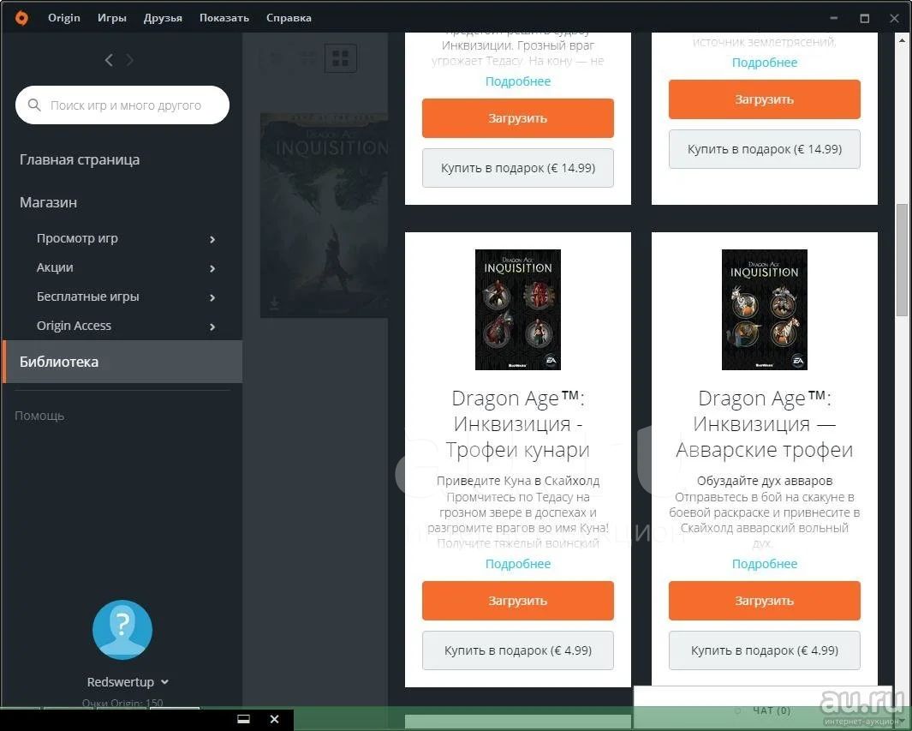Image resolution: width=912 pixels, height=731 pixels.
Task: Click the right Купить в подарок (€ 14.99)
Action: [x=764, y=149]
